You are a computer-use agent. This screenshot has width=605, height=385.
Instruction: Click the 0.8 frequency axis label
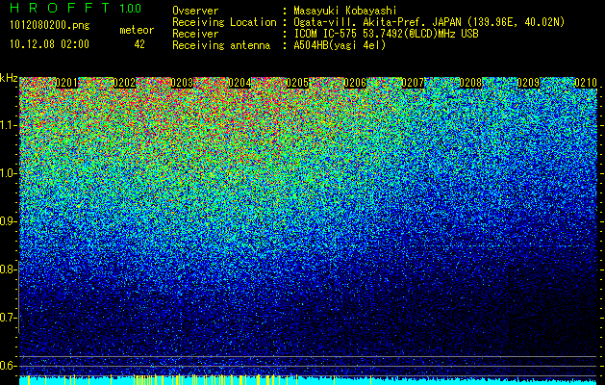[8, 269]
